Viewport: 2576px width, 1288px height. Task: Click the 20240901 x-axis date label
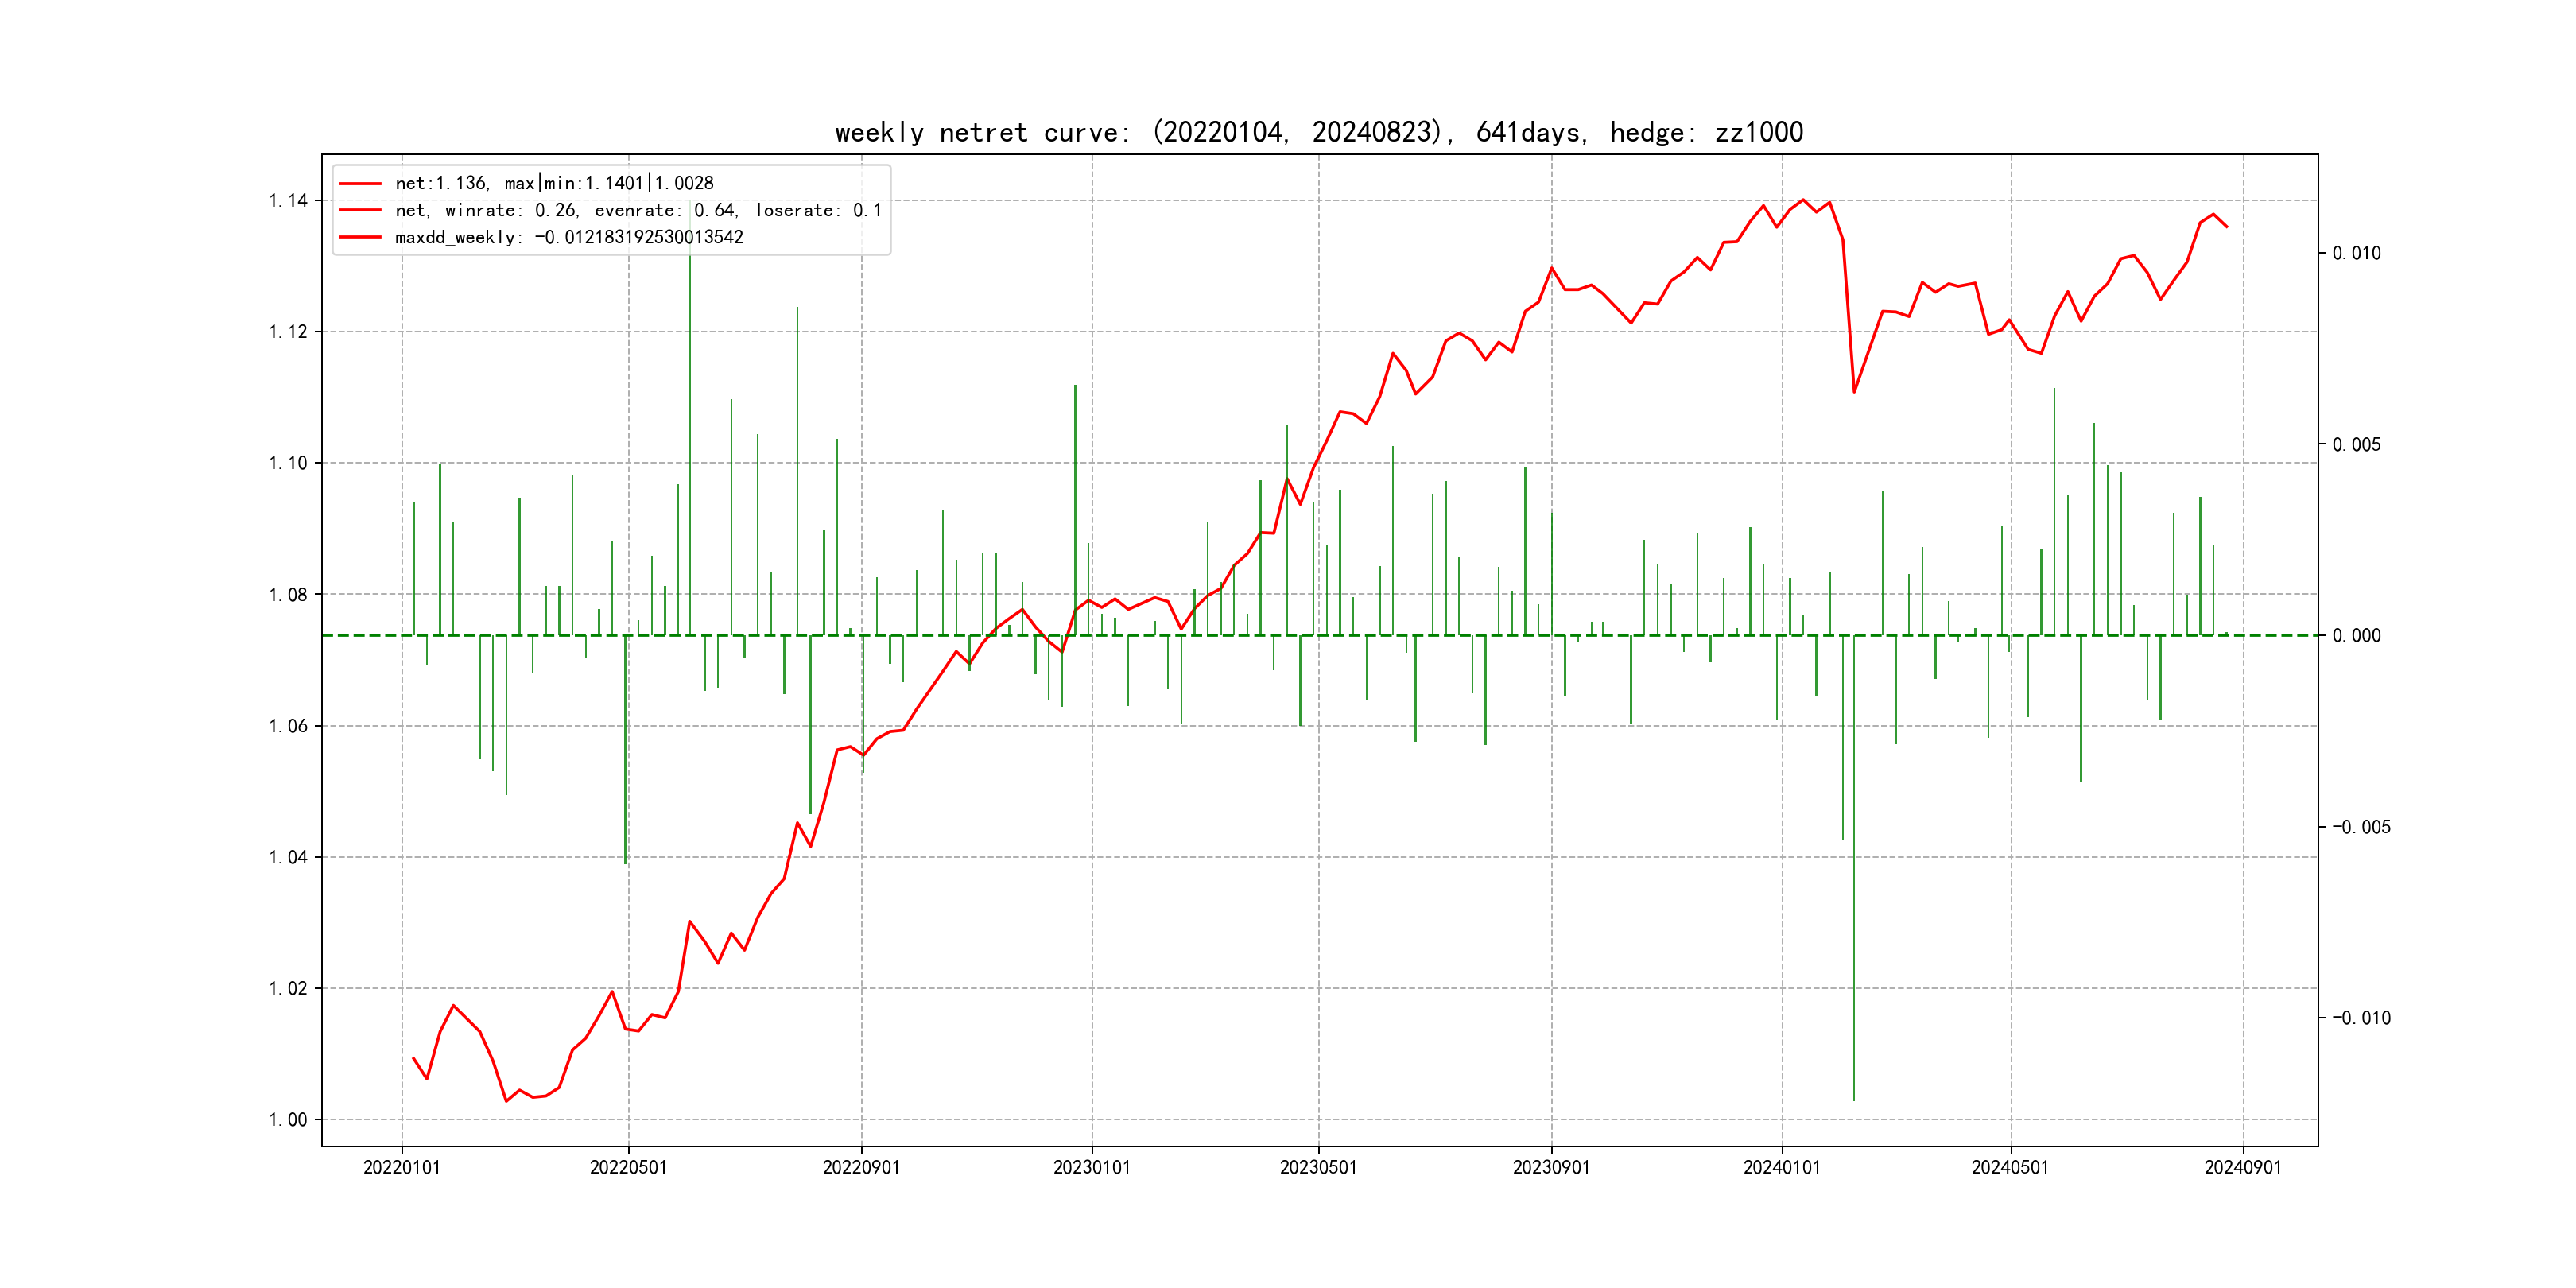(2242, 1167)
